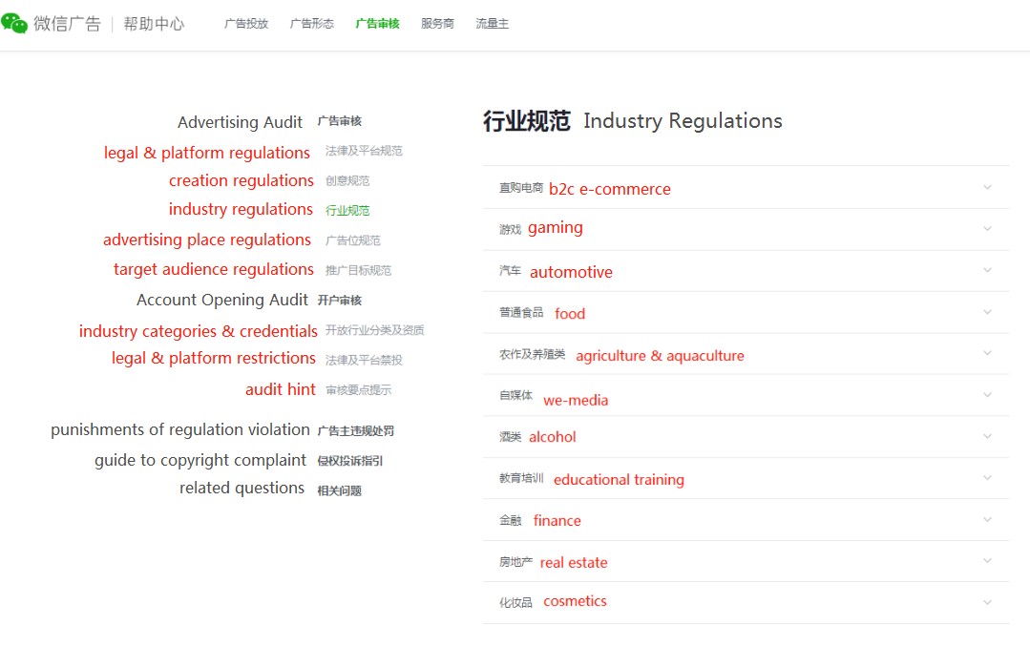Expand the automotive row chevron
Screen dimensions: 1030x646
click(x=987, y=270)
